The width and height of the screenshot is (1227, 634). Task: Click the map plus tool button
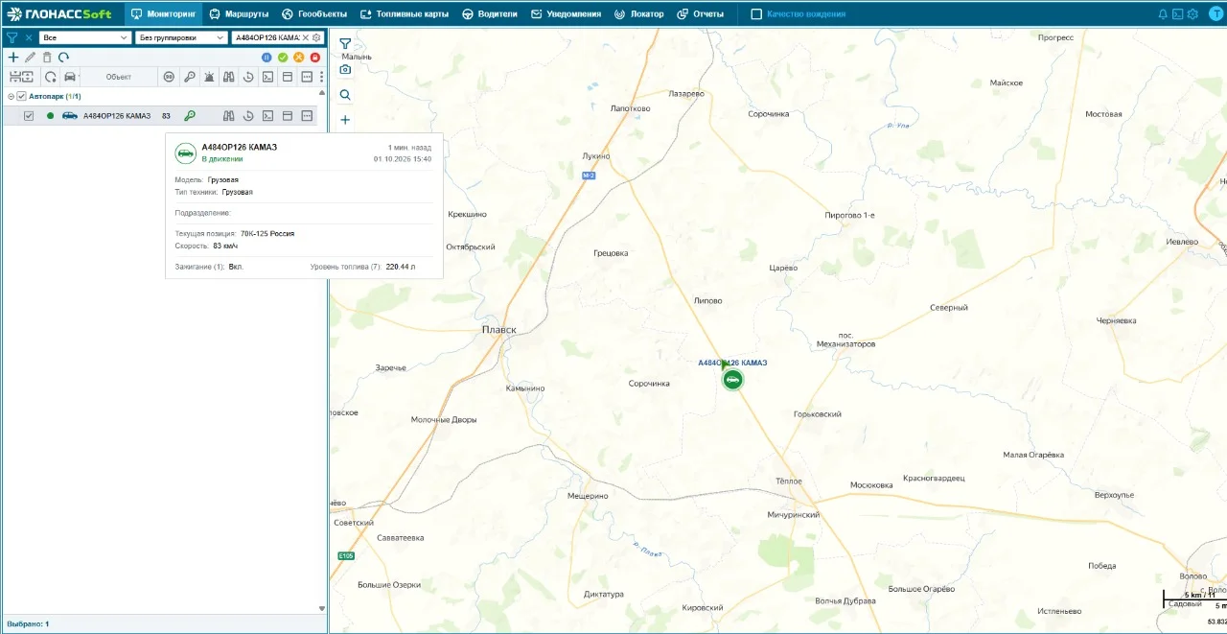point(345,120)
